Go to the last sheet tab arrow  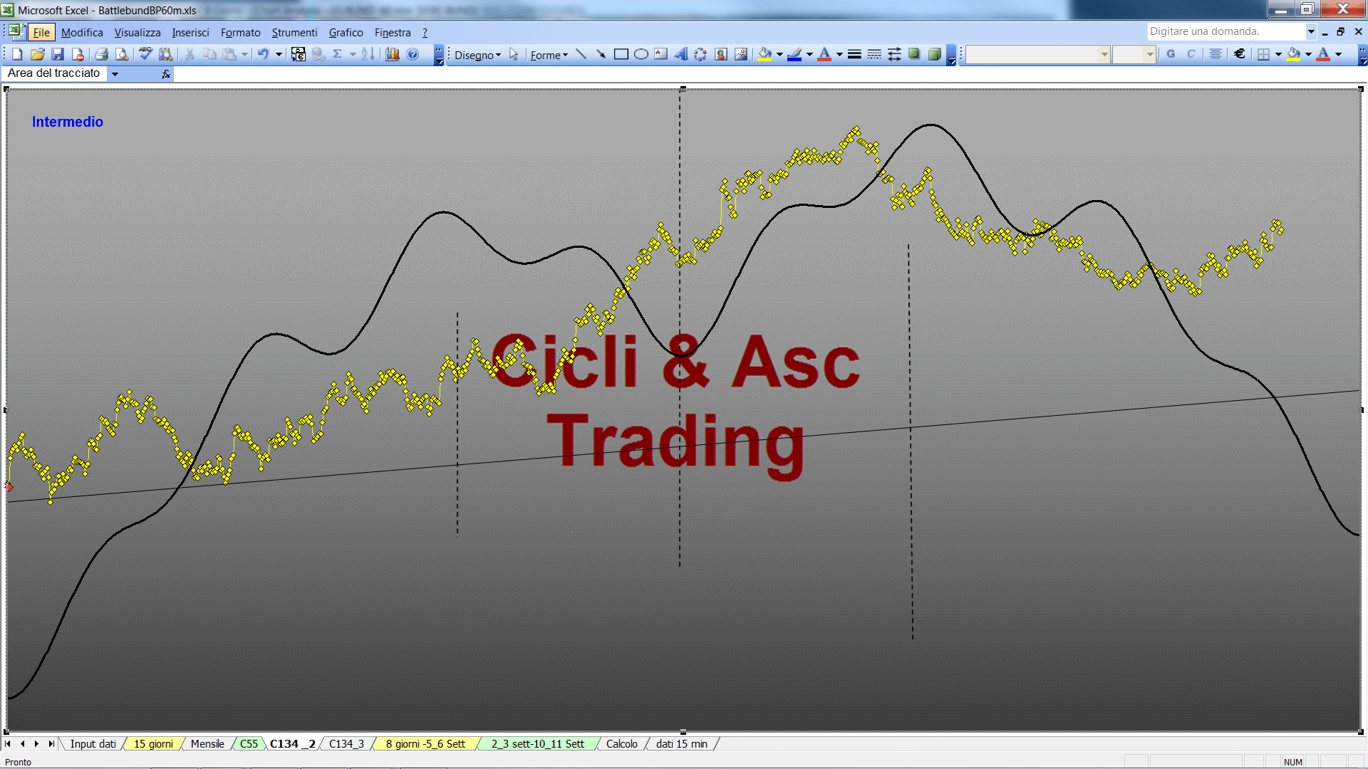[x=51, y=744]
